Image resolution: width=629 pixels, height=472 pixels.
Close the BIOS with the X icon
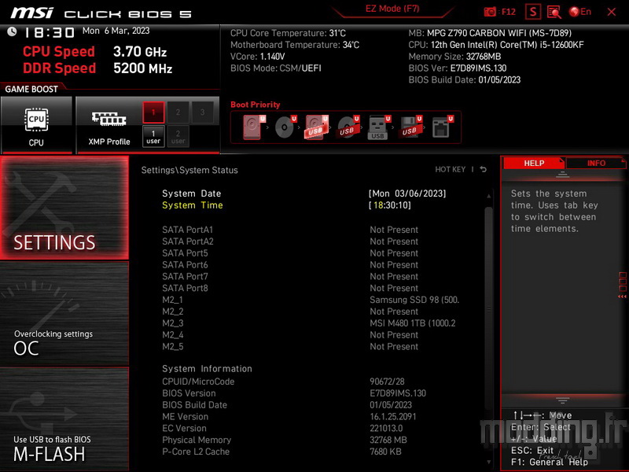point(612,12)
